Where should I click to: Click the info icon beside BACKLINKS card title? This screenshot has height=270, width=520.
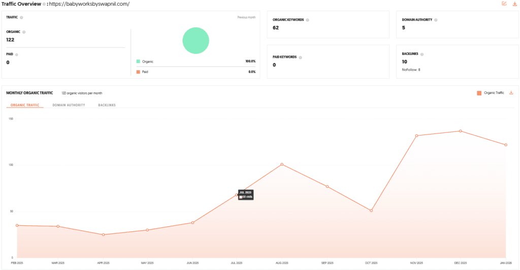[422, 54]
